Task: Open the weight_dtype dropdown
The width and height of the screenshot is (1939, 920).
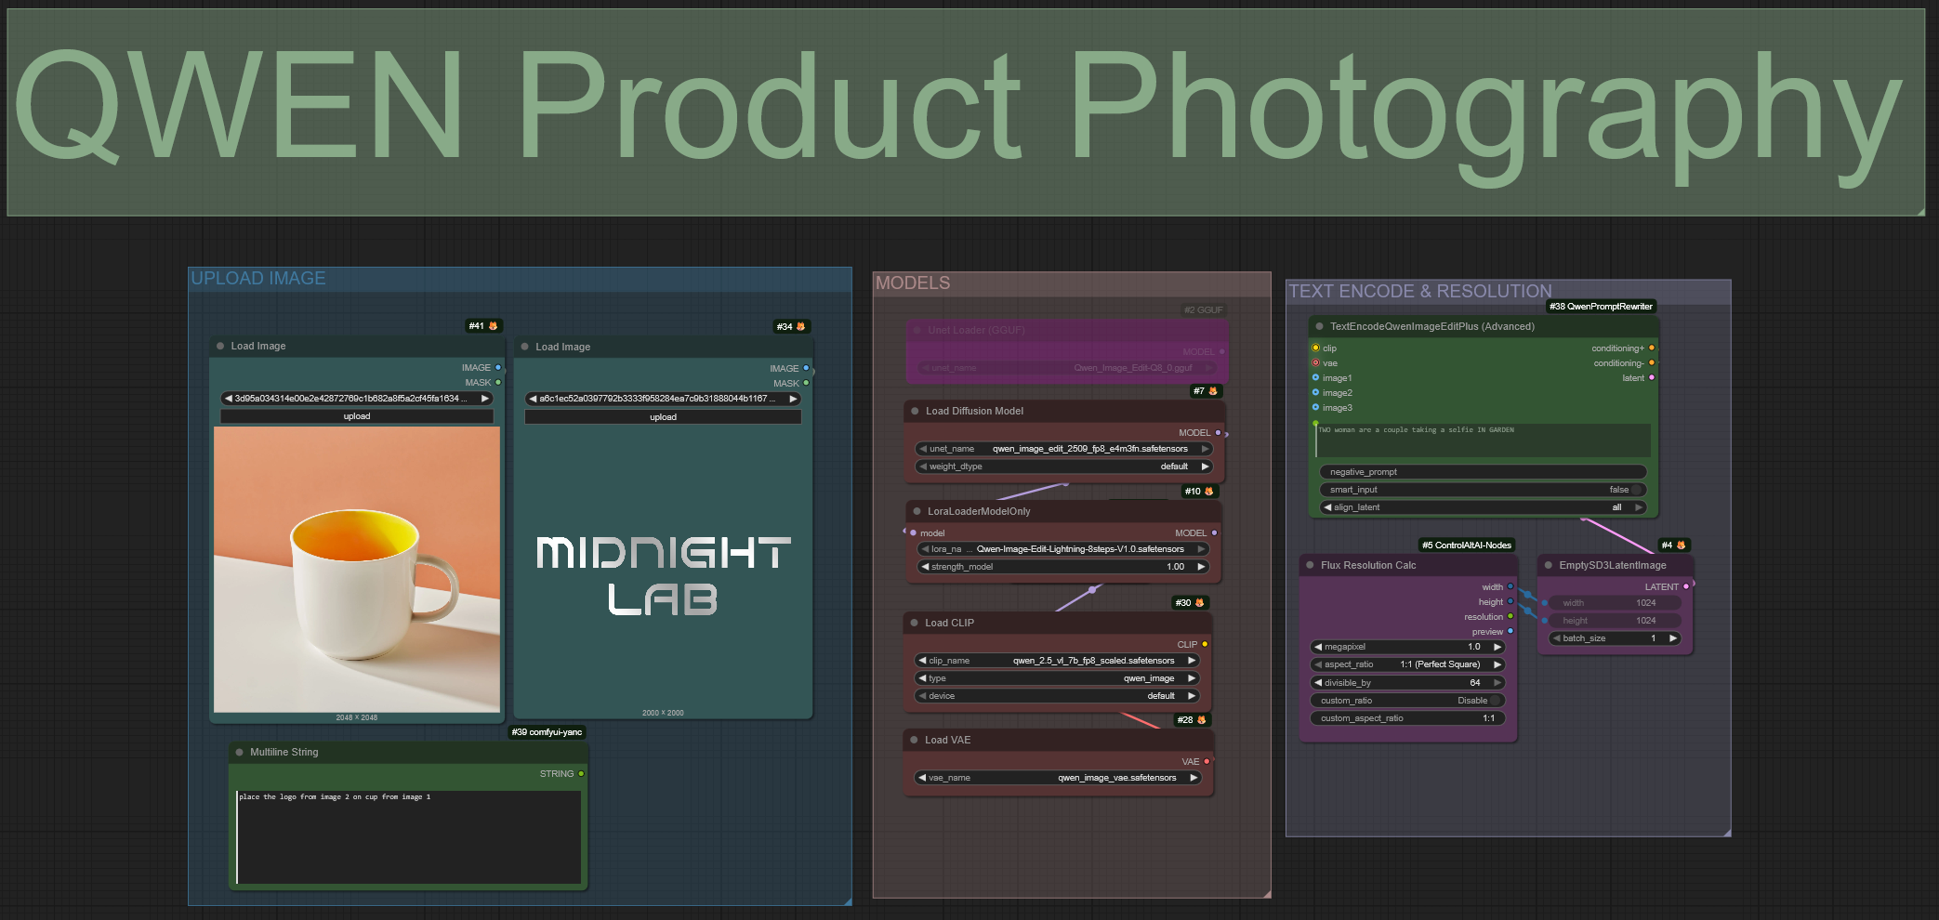Action: tap(1064, 467)
